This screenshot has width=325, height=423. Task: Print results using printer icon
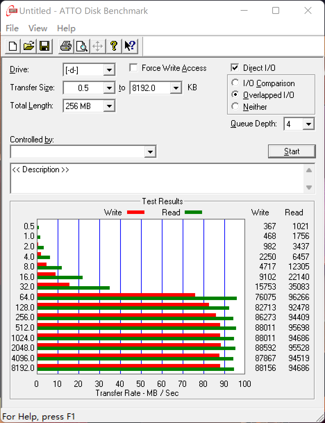(66, 46)
